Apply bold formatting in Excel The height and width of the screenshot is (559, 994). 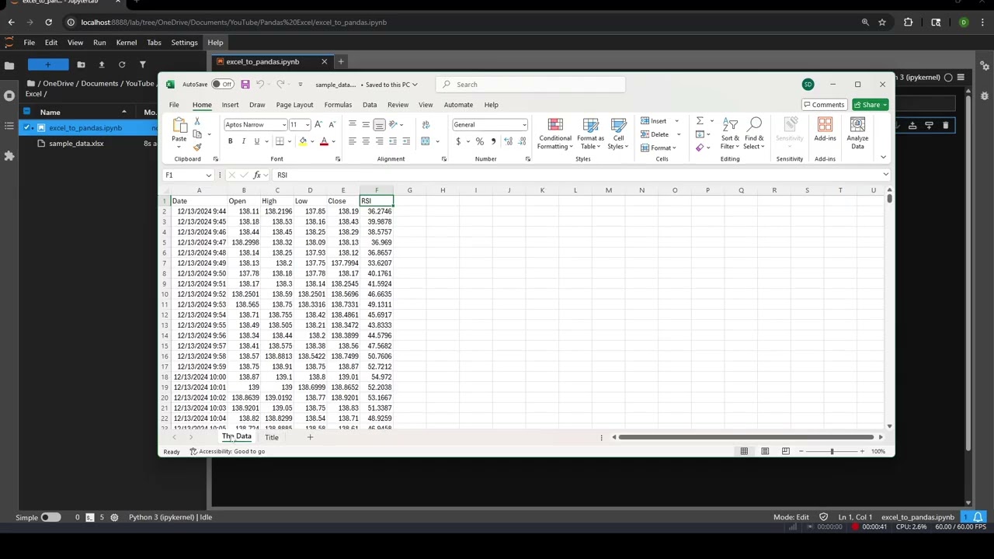(230, 141)
